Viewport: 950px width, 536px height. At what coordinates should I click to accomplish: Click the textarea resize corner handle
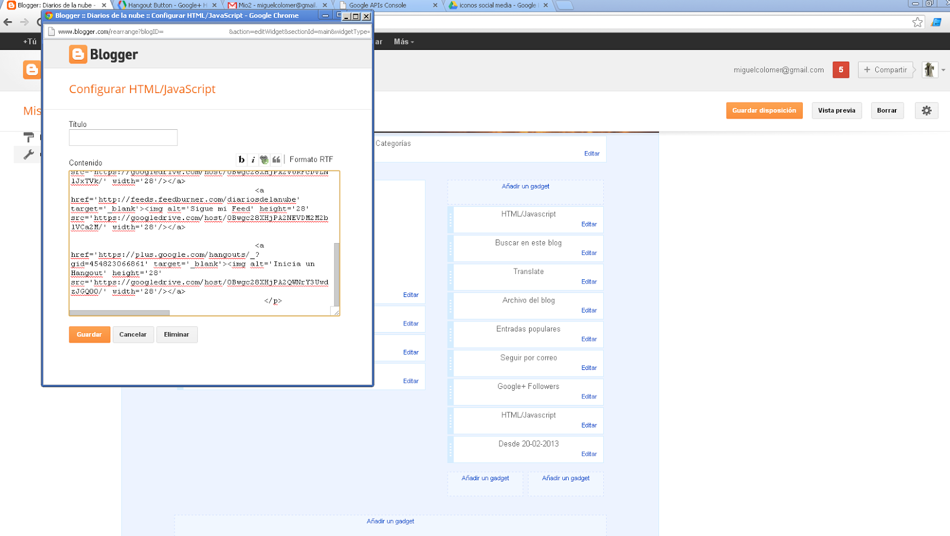336,312
